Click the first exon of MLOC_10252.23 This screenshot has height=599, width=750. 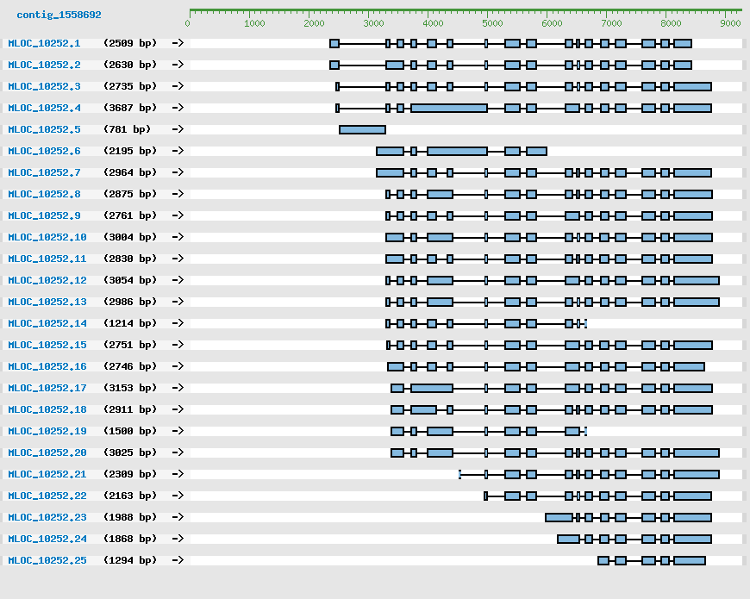[559, 517]
